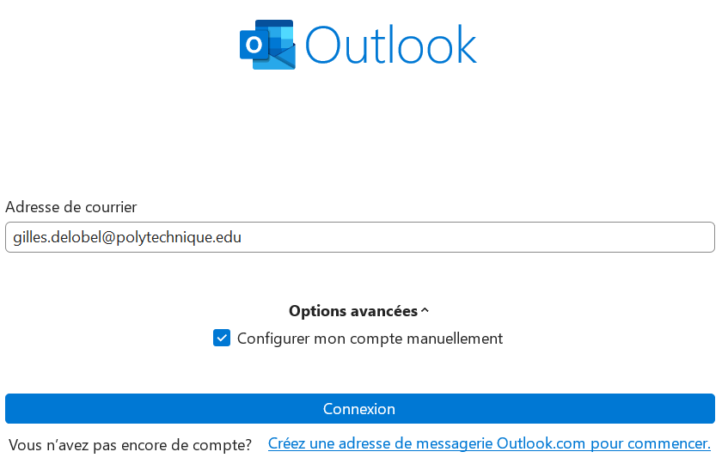Click the white checkmark in the blue checkbox

point(222,338)
